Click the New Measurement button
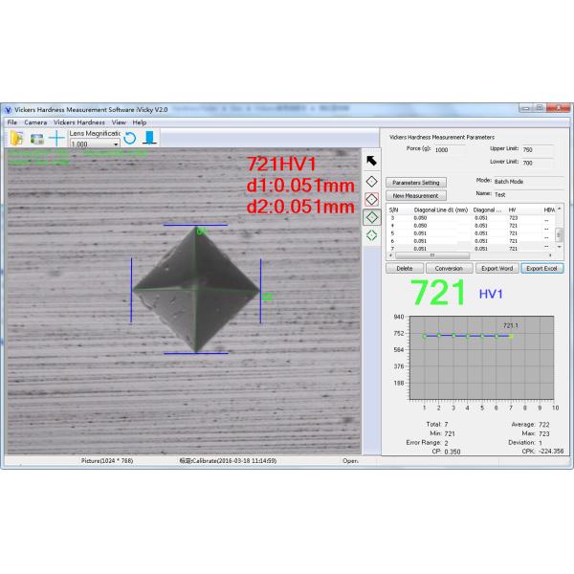This screenshot has height=574, width=574. point(416,195)
